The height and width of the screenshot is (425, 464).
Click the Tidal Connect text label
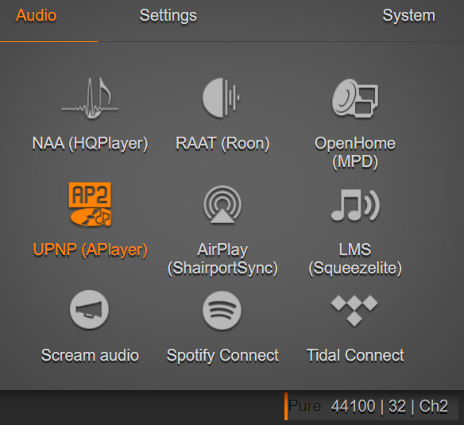(355, 355)
